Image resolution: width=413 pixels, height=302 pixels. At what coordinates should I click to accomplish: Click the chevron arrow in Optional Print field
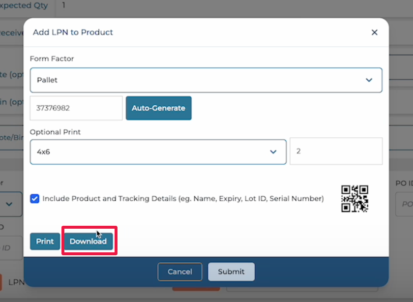273,152
